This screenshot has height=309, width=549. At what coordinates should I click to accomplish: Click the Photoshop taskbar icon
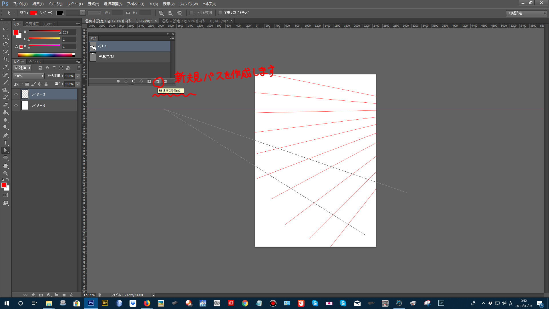click(90, 303)
